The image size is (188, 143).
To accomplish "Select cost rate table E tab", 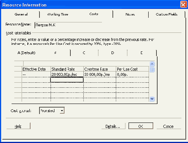I will point(142,53).
